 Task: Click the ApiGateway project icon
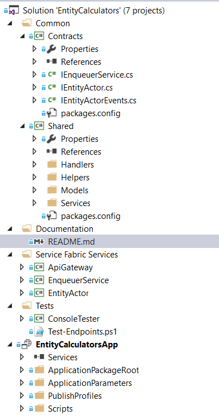39,268
